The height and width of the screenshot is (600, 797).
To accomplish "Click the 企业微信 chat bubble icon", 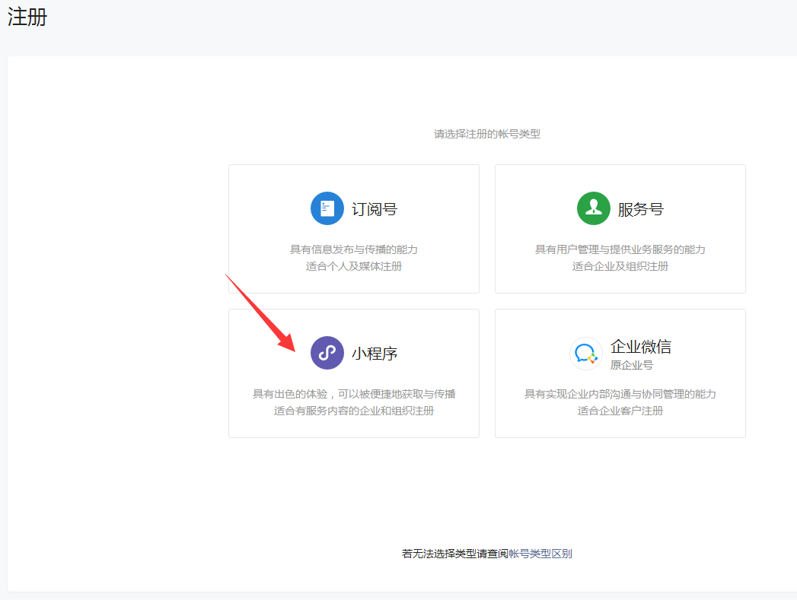I will pos(586,354).
